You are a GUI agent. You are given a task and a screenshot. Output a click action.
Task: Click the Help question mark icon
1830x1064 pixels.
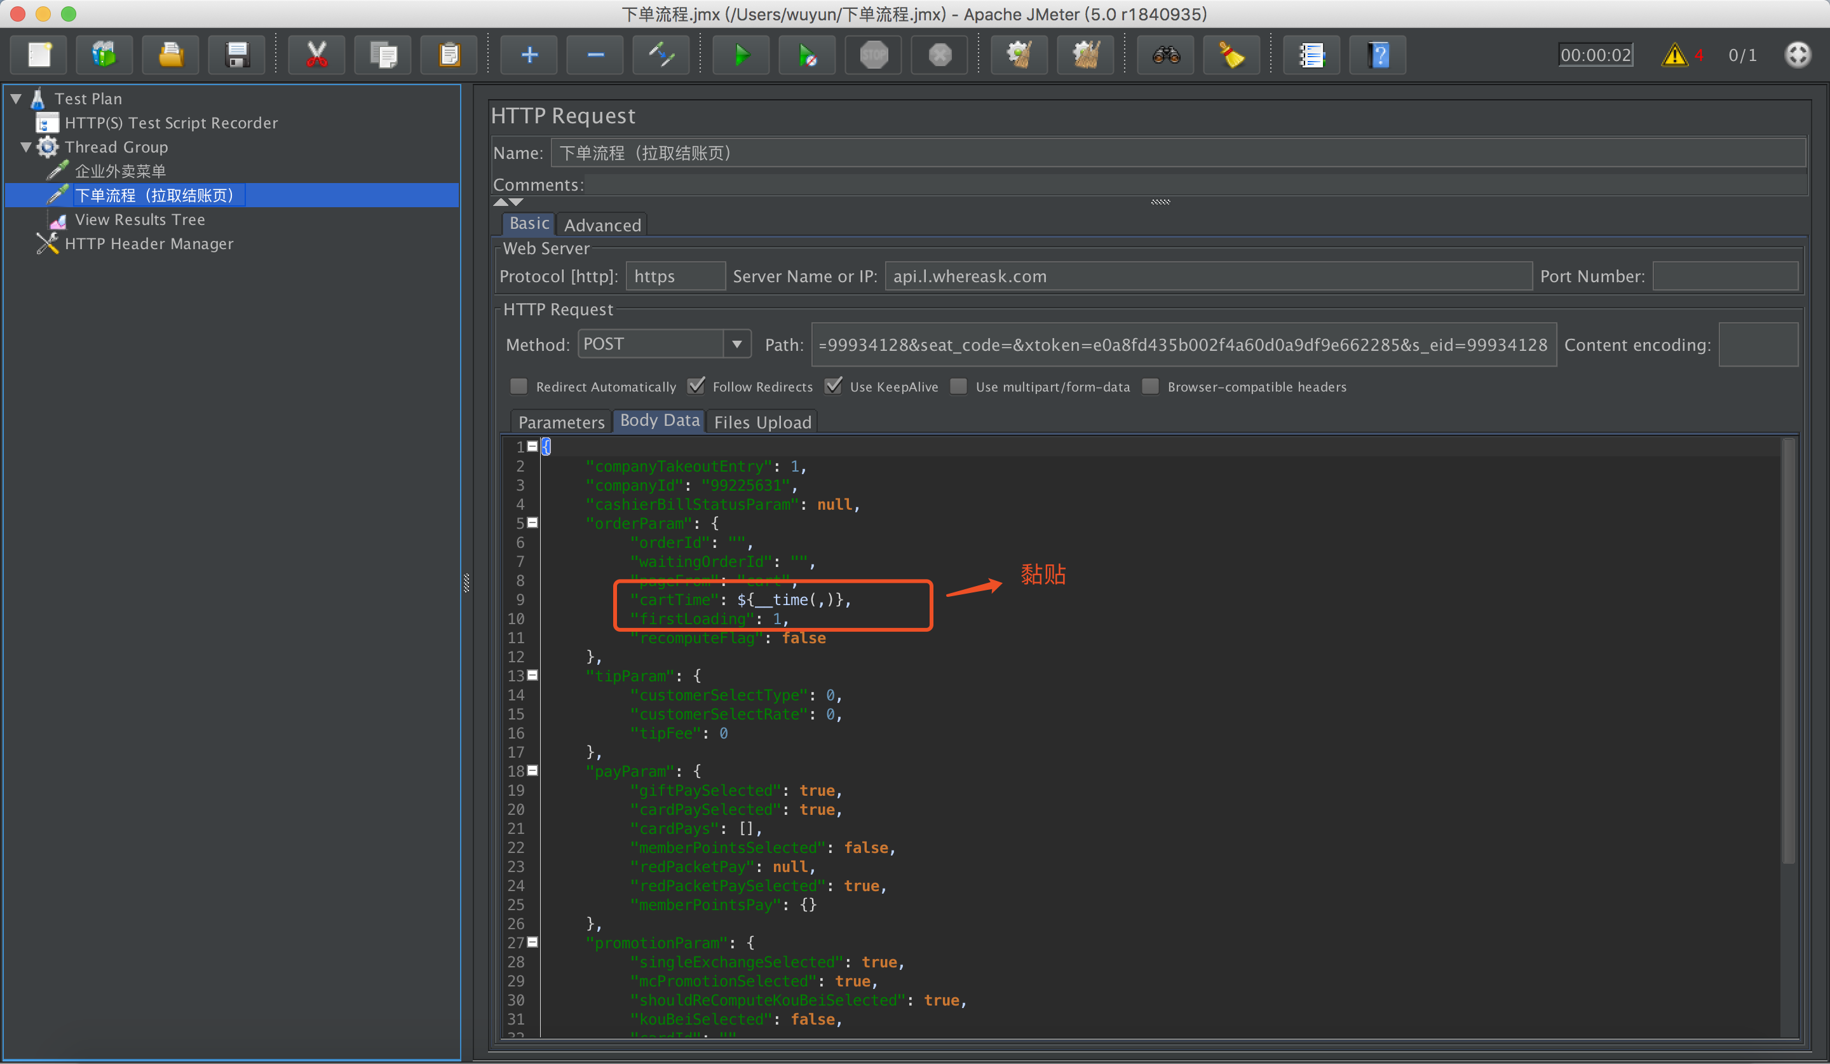(x=1378, y=55)
